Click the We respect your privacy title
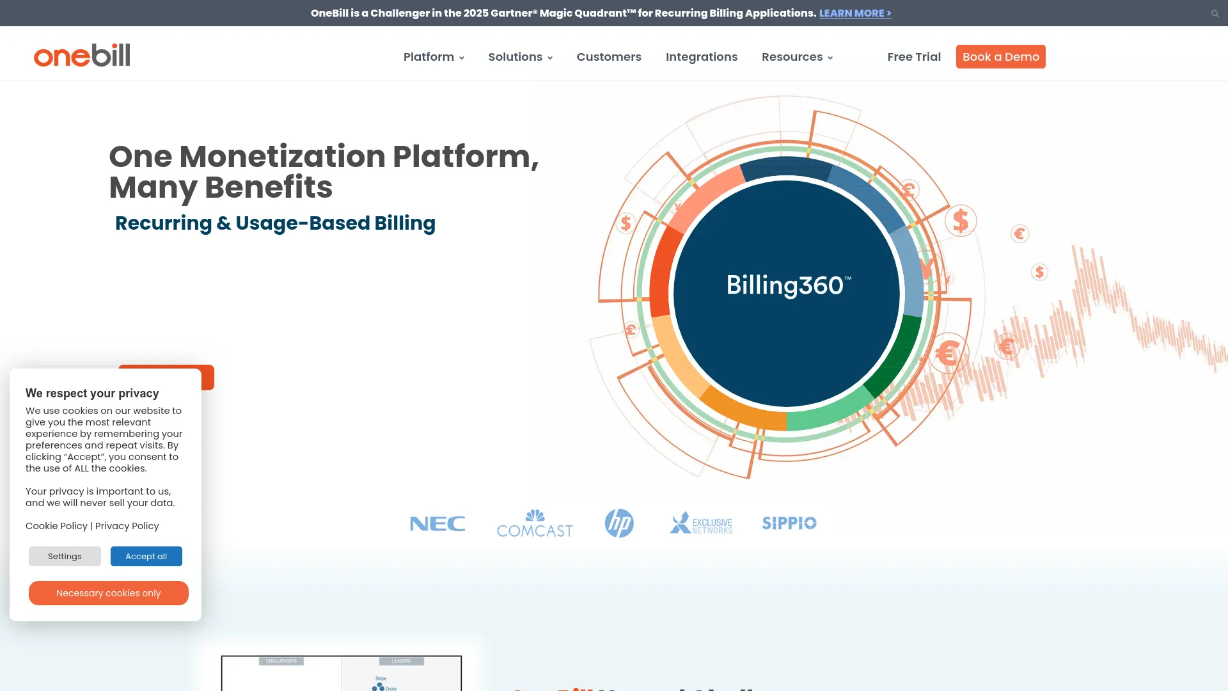The height and width of the screenshot is (691, 1228). pos(92,393)
